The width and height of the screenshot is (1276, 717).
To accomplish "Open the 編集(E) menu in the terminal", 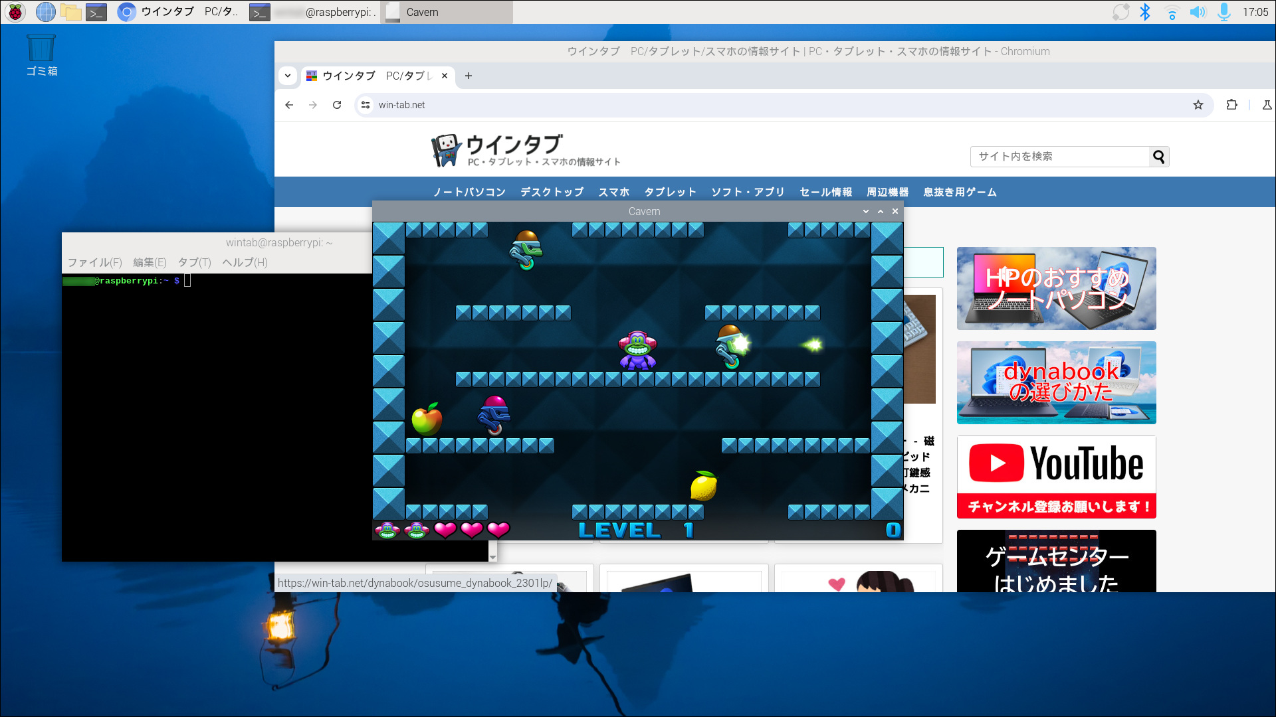I will pos(150,262).
